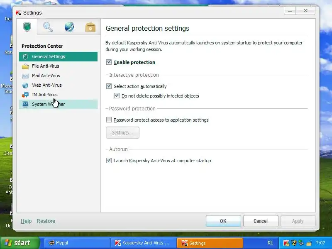
Task: Click the RL language indicator in taskbar
Action: (x=270, y=243)
